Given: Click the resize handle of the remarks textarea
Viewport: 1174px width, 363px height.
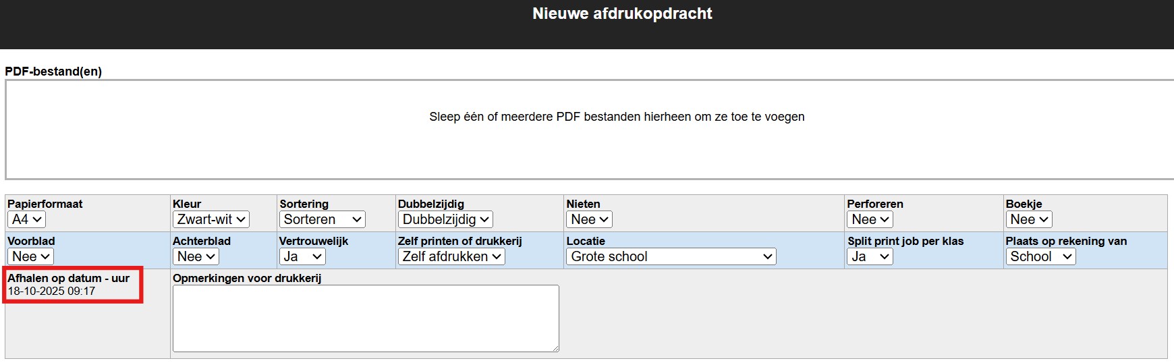Looking at the screenshot, I should [555, 348].
